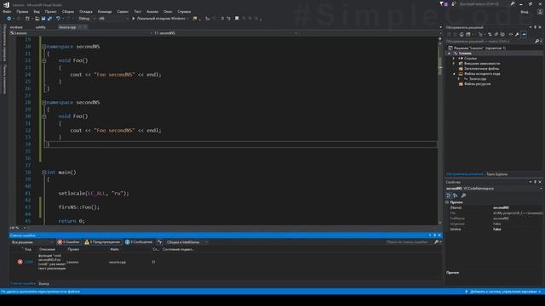The image size is (545, 306).
Task: Click the Undo arrow in toolbar
Action: coord(58,19)
